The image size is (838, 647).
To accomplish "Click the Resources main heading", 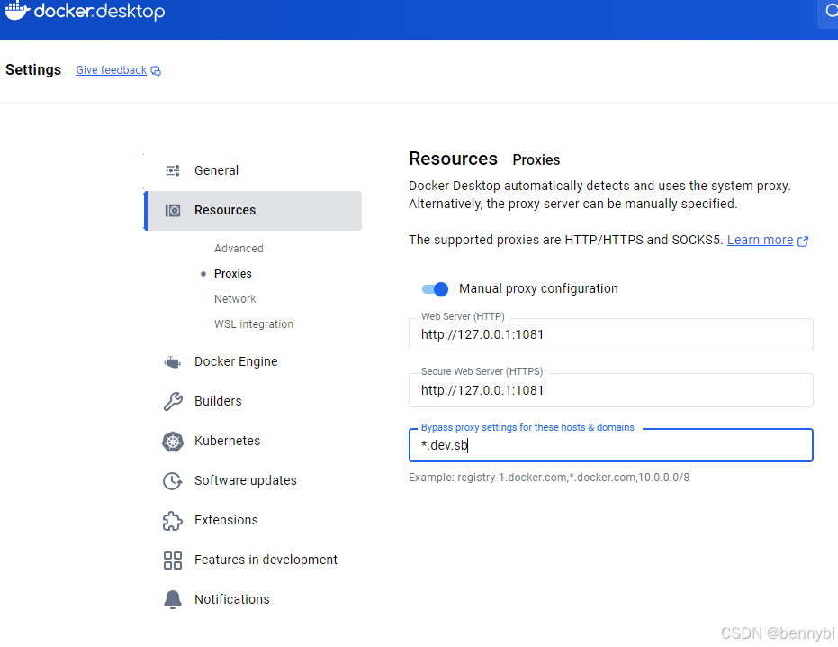I will (454, 159).
